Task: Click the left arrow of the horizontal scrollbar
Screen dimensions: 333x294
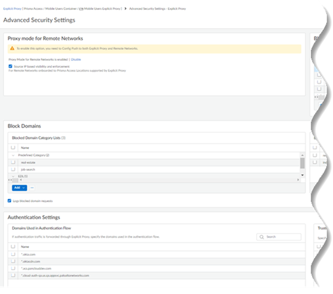Action: click(x=20, y=180)
